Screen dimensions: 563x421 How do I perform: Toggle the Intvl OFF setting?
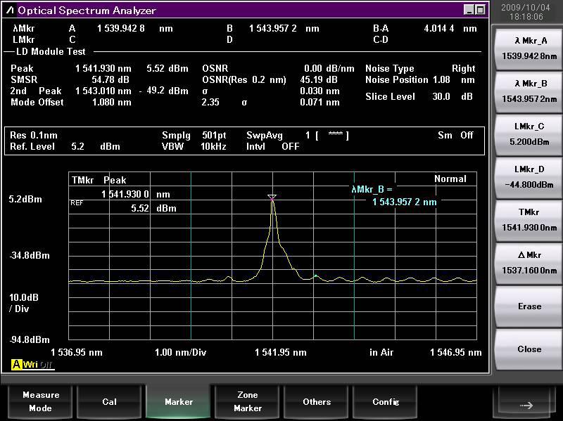272,146
